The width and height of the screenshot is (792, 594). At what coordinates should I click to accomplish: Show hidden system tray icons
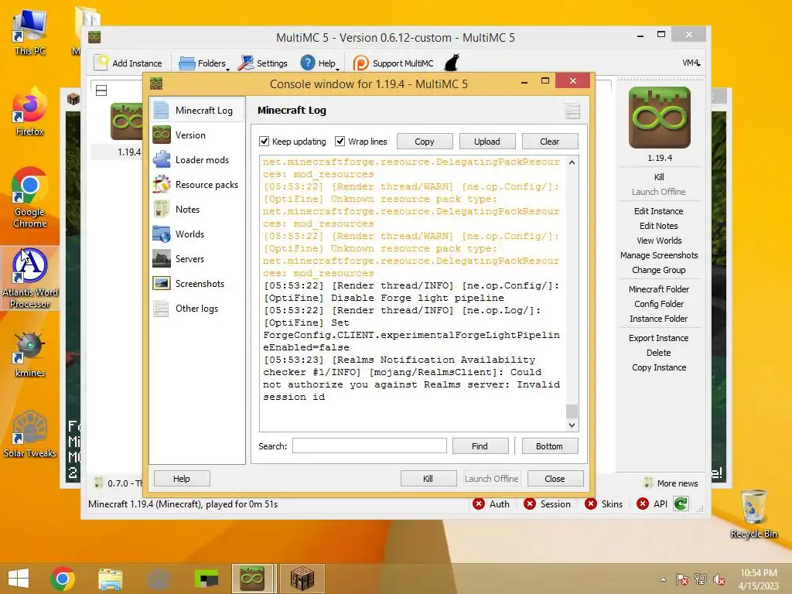coord(663,579)
